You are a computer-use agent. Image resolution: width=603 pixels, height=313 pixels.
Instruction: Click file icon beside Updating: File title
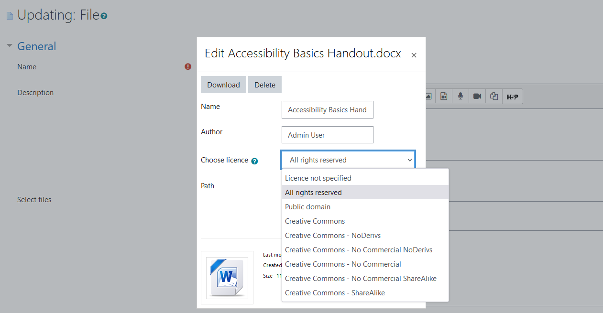(10, 16)
